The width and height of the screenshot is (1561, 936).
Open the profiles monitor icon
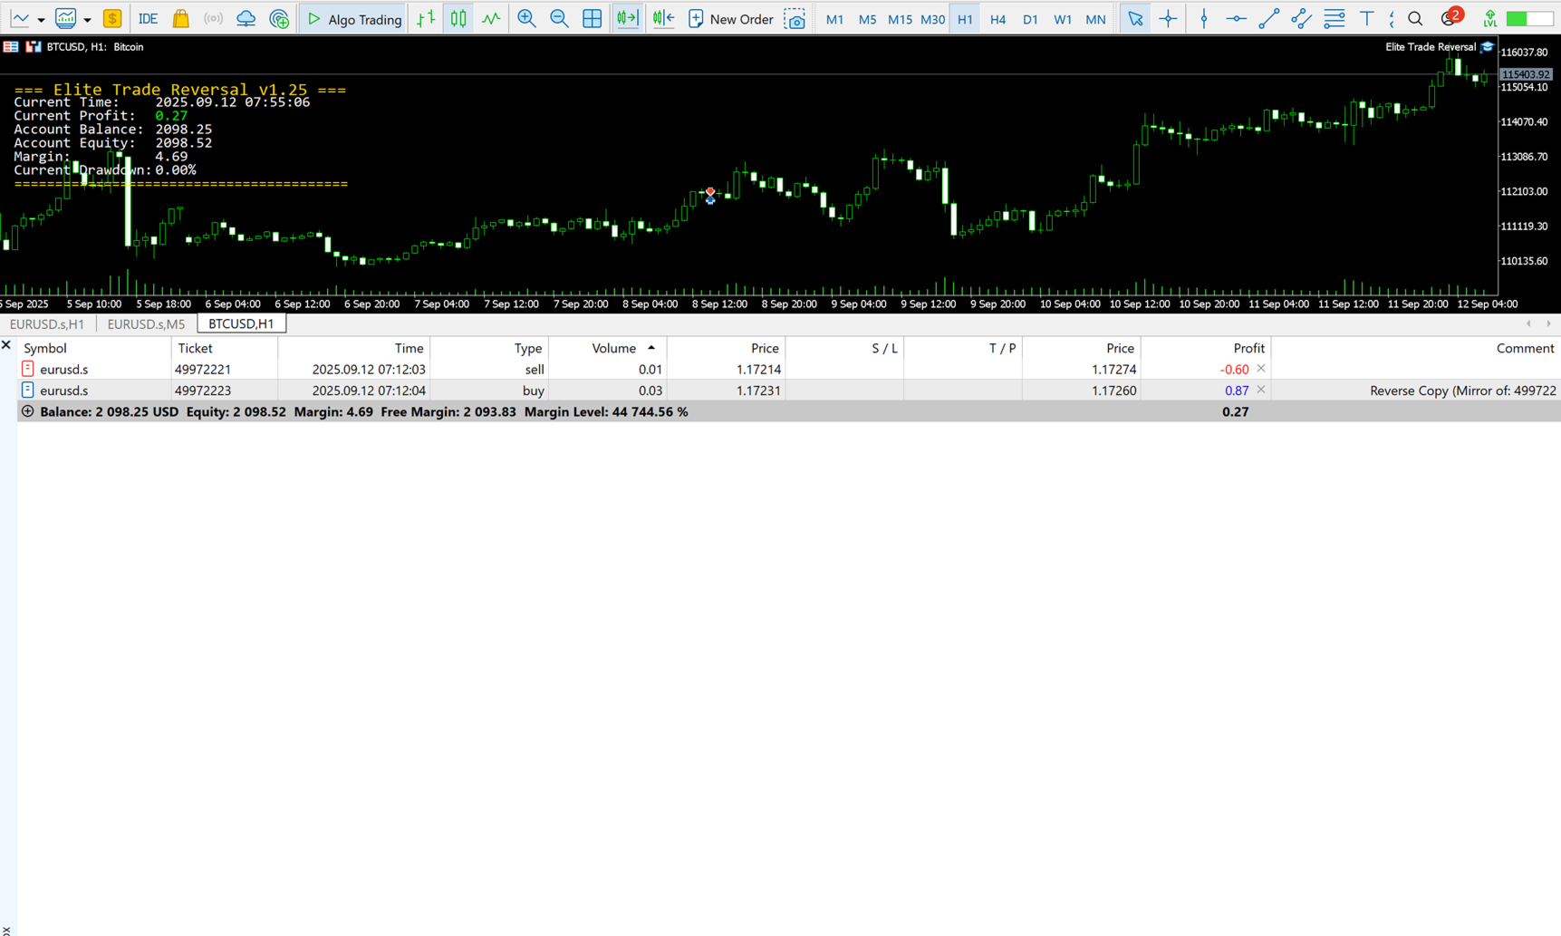(65, 18)
